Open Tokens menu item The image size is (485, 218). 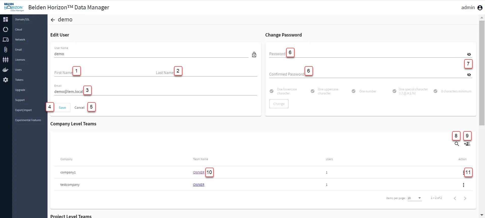tap(19, 80)
